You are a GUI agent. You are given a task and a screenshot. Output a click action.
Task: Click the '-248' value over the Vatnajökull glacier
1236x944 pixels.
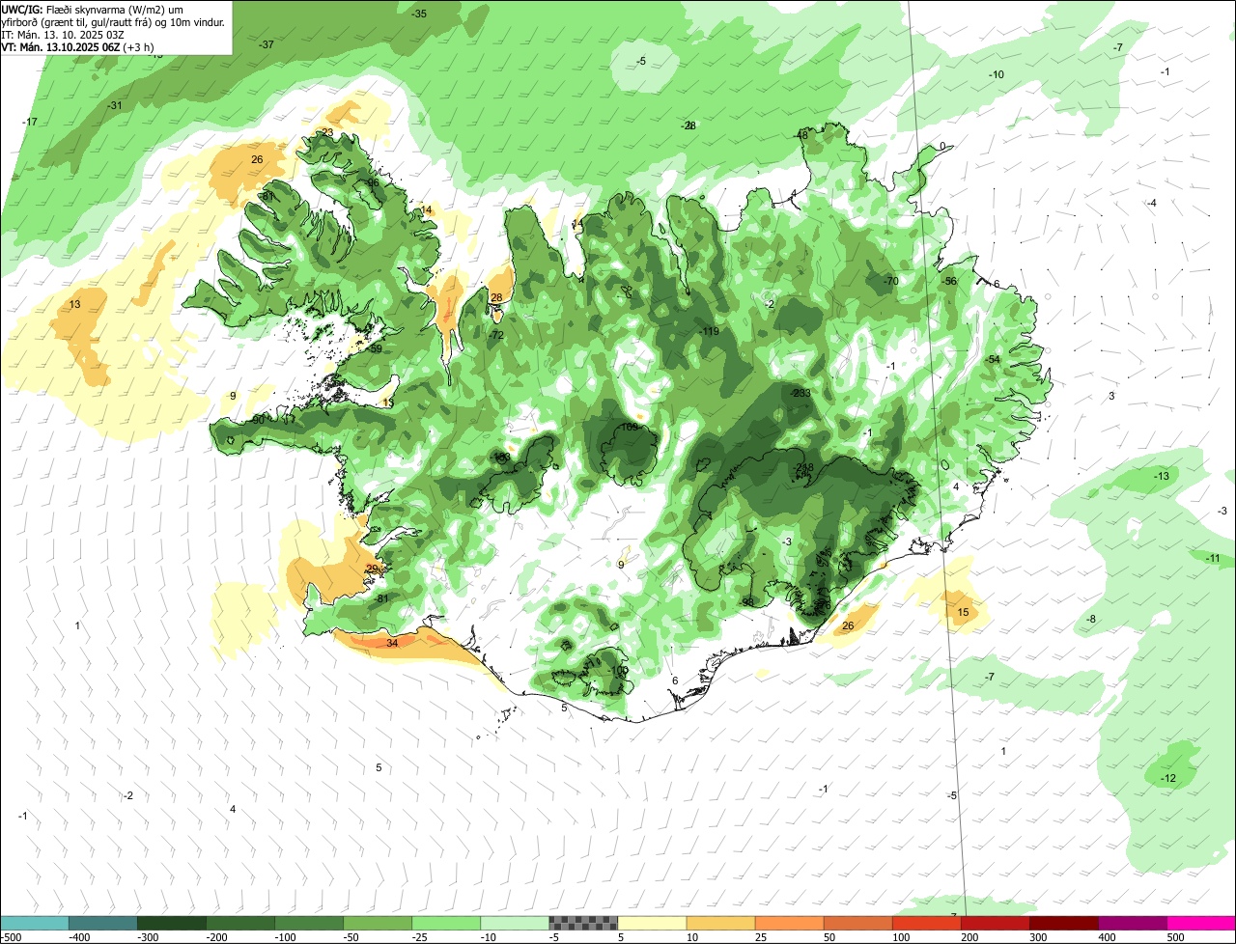802,468
